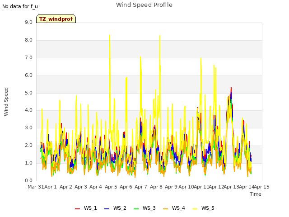Click the 2.0 y-axis tick label
This screenshot has height=217, width=289.
[x=28, y=146]
